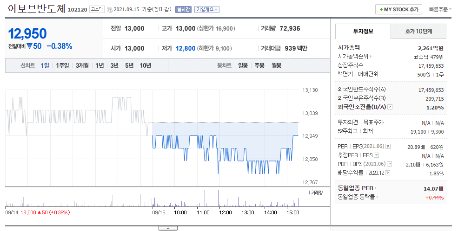
Task: Click the 12:00 time axis label
Action: (225, 212)
